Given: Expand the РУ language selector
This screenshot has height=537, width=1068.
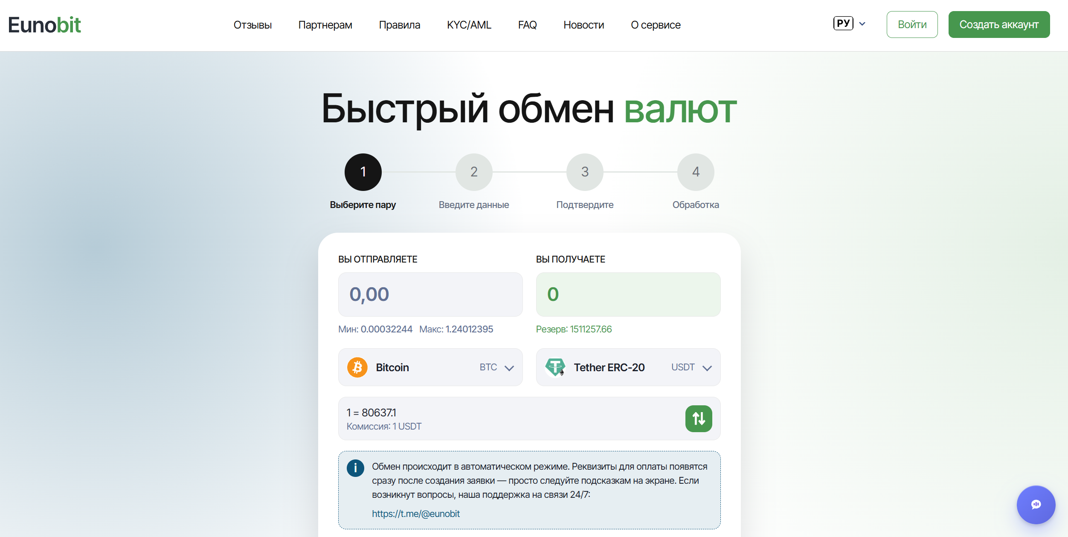Looking at the screenshot, I should pyautogui.click(x=849, y=23).
